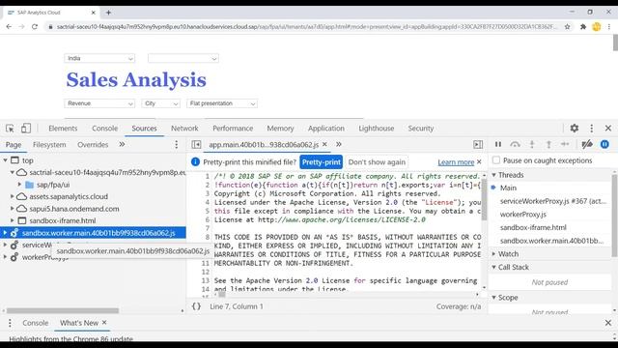The height and width of the screenshot is (348, 618).
Task: Open Chrome extensions puzzle icon
Action: click(x=583, y=27)
